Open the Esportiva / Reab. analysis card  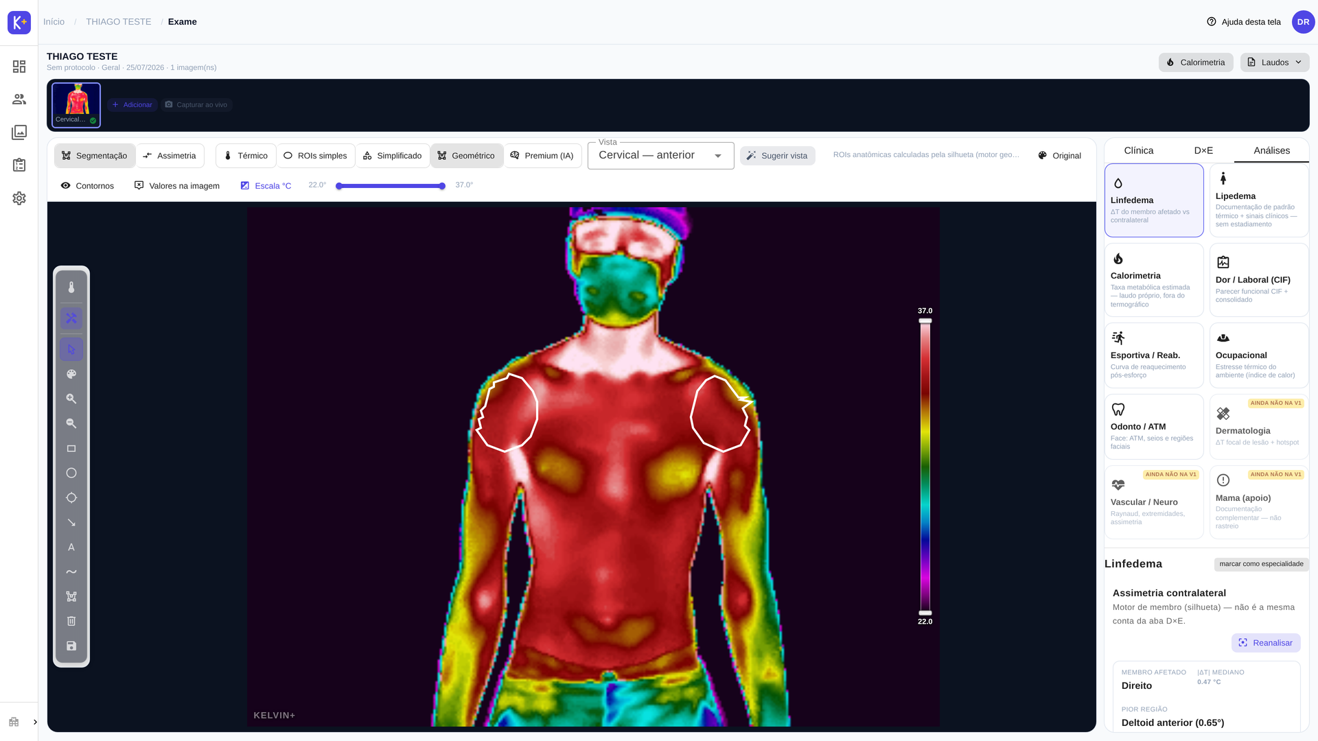[1154, 355]
